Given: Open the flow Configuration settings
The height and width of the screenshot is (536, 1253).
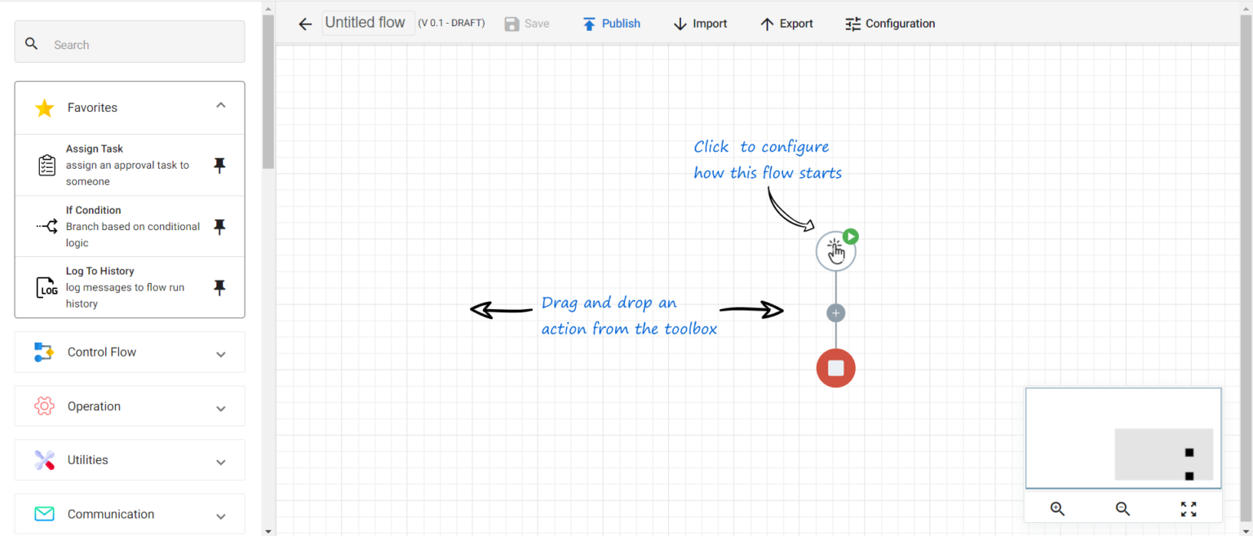Looking at the screenshot, I should (x=890, y=24).
